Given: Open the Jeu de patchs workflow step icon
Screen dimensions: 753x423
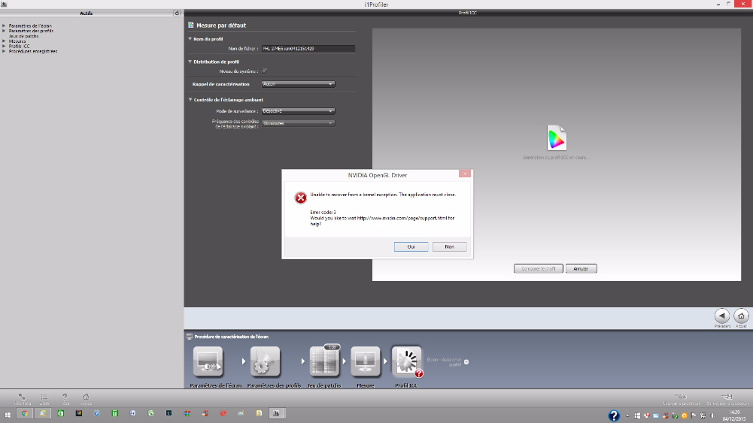Looking at the screenshot, I should coord(324,361).
